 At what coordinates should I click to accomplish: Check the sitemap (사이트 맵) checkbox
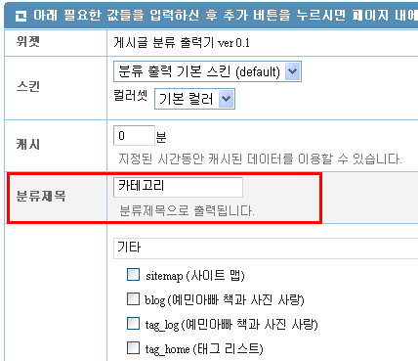133,275
